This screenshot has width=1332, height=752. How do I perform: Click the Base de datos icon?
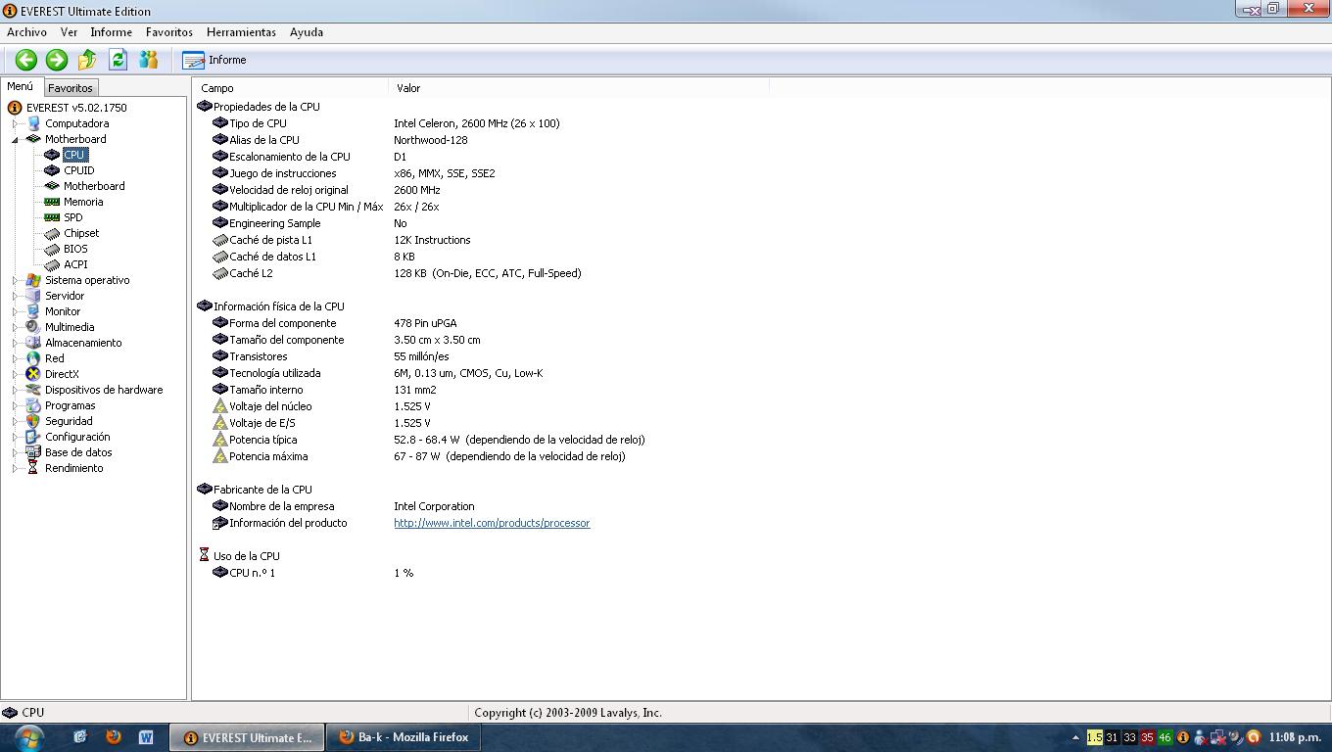click(x=33, y=452)
